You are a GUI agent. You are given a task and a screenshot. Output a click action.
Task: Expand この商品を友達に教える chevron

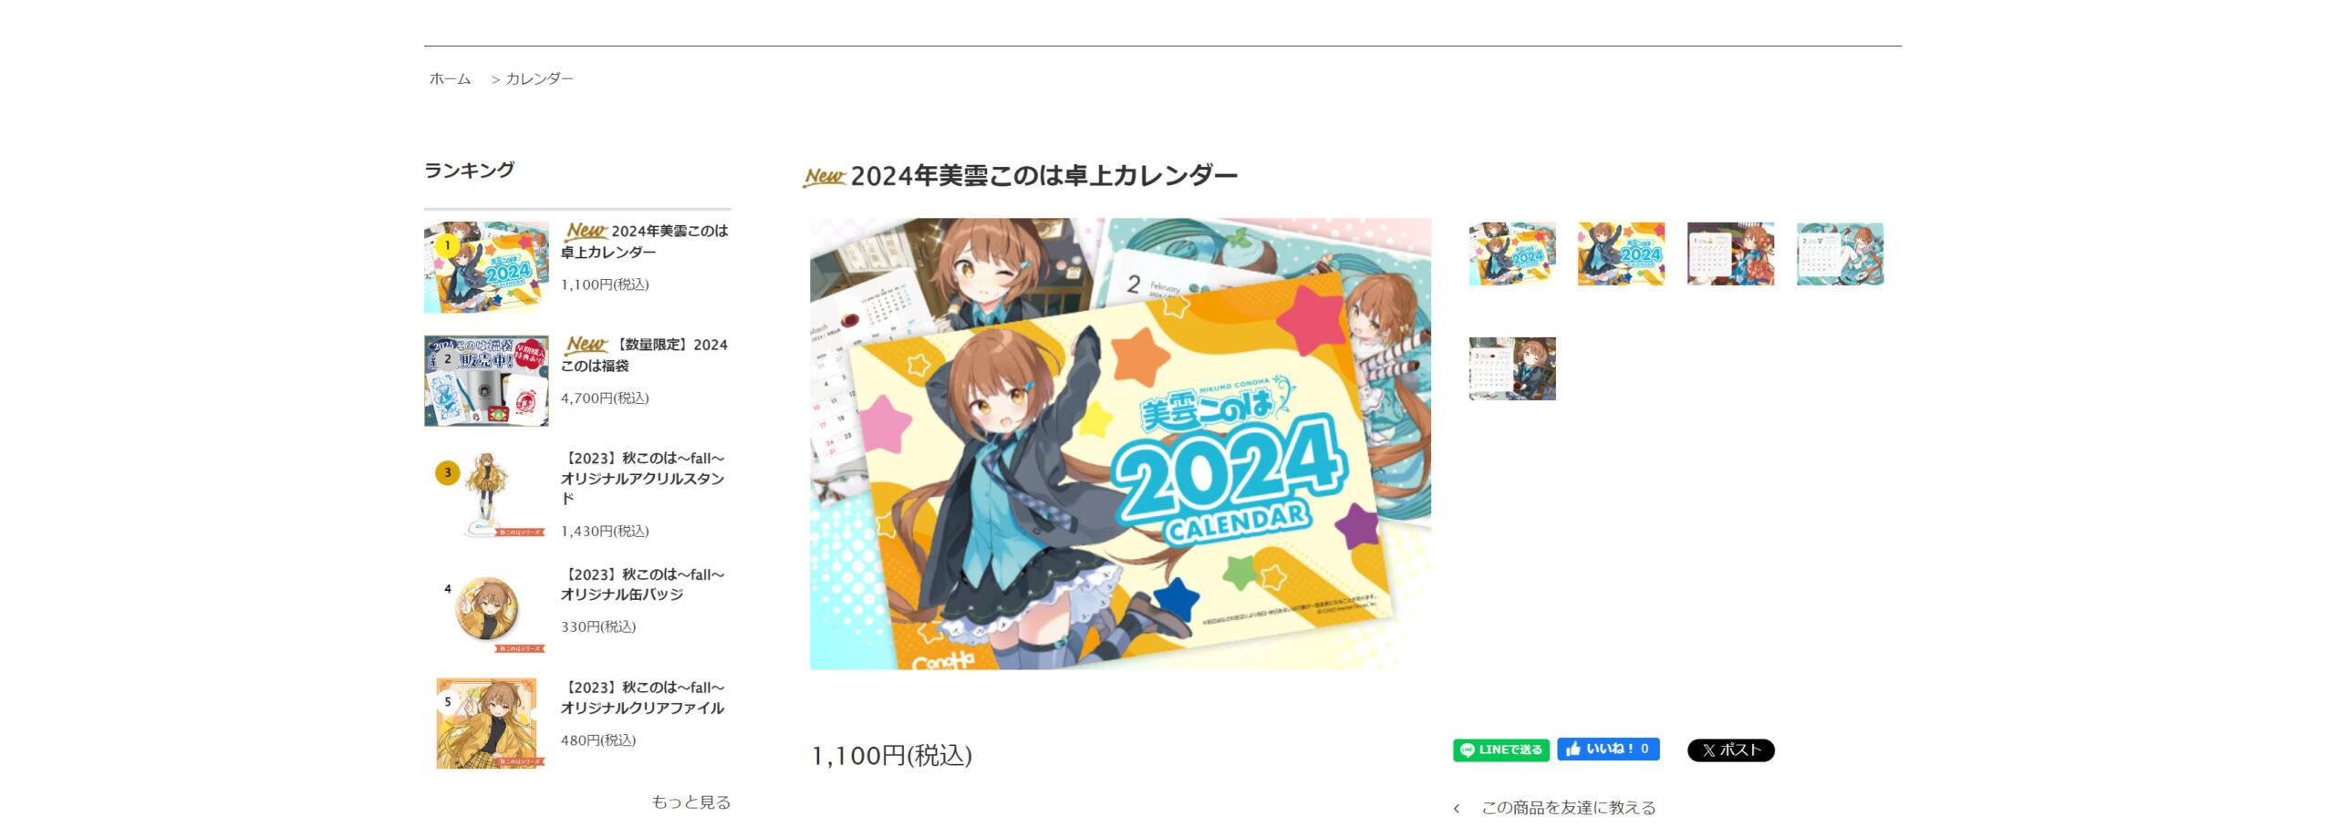[1457, 808]
